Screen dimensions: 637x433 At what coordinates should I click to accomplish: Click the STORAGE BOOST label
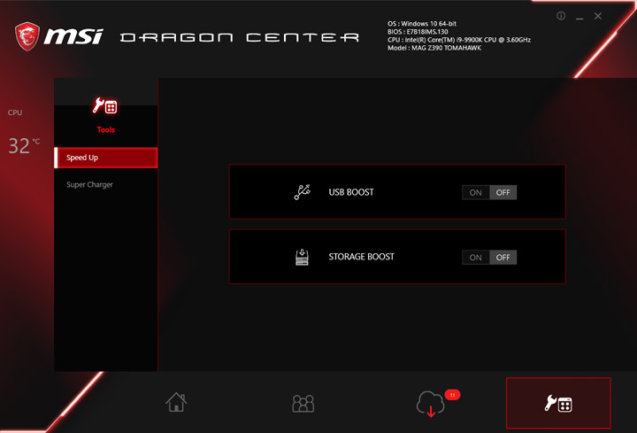pos(361,257)
